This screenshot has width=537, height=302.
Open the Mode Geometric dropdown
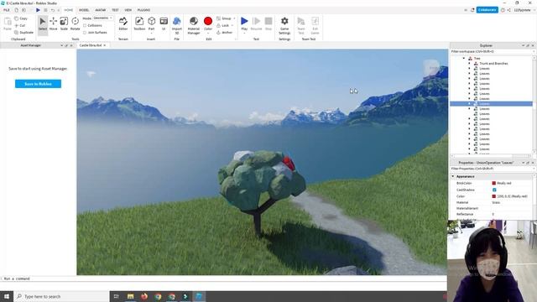click(x=102, y=18)
